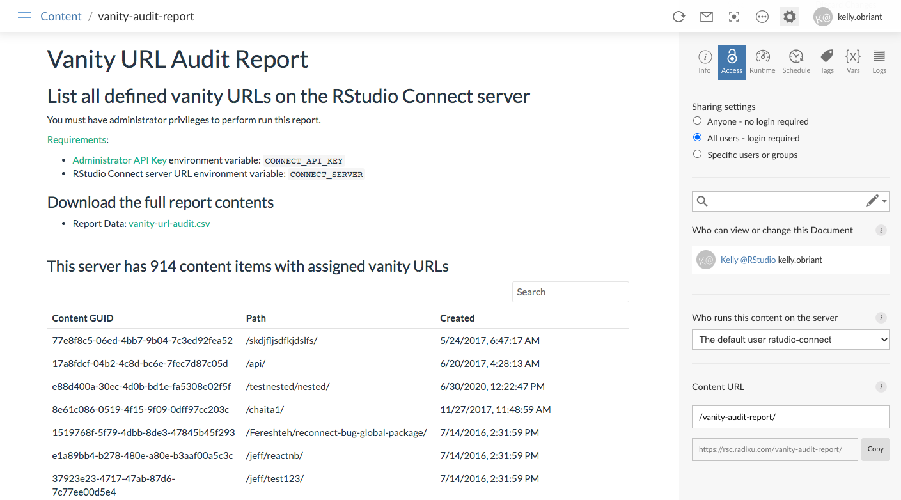Click info icon beside 'Who can view or change'
The image size is (901, 500).
pyautogui.click(x=881, y=230)
